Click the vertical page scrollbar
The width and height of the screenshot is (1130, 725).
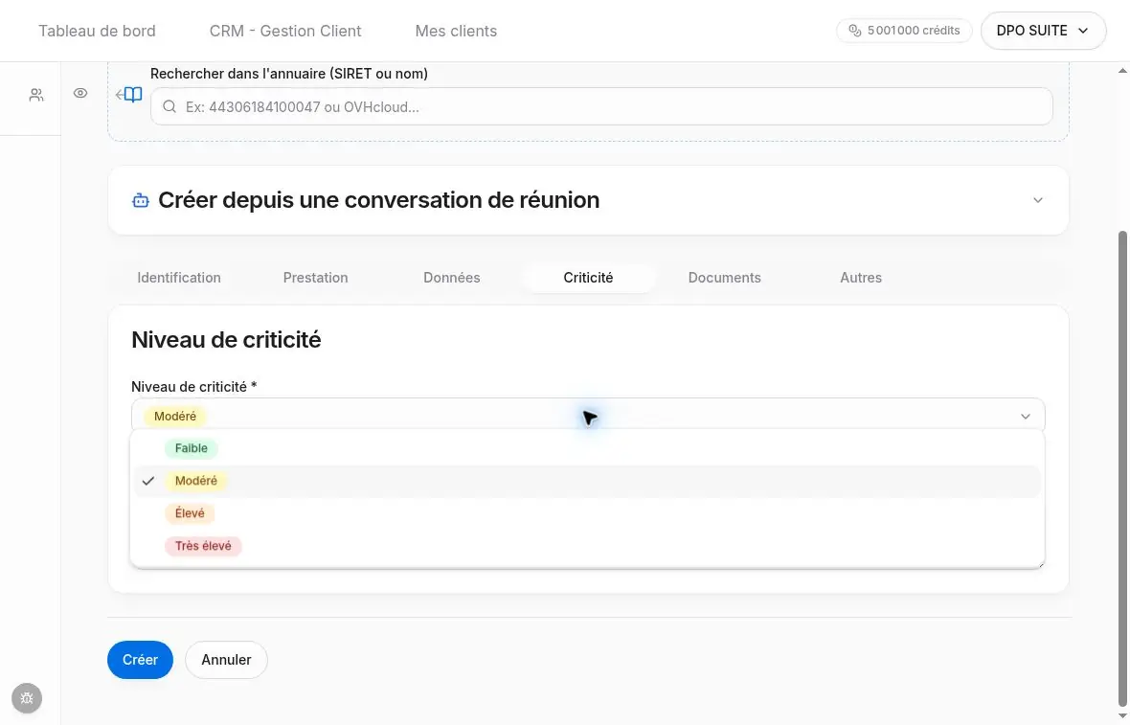[x=1122, y=468]
